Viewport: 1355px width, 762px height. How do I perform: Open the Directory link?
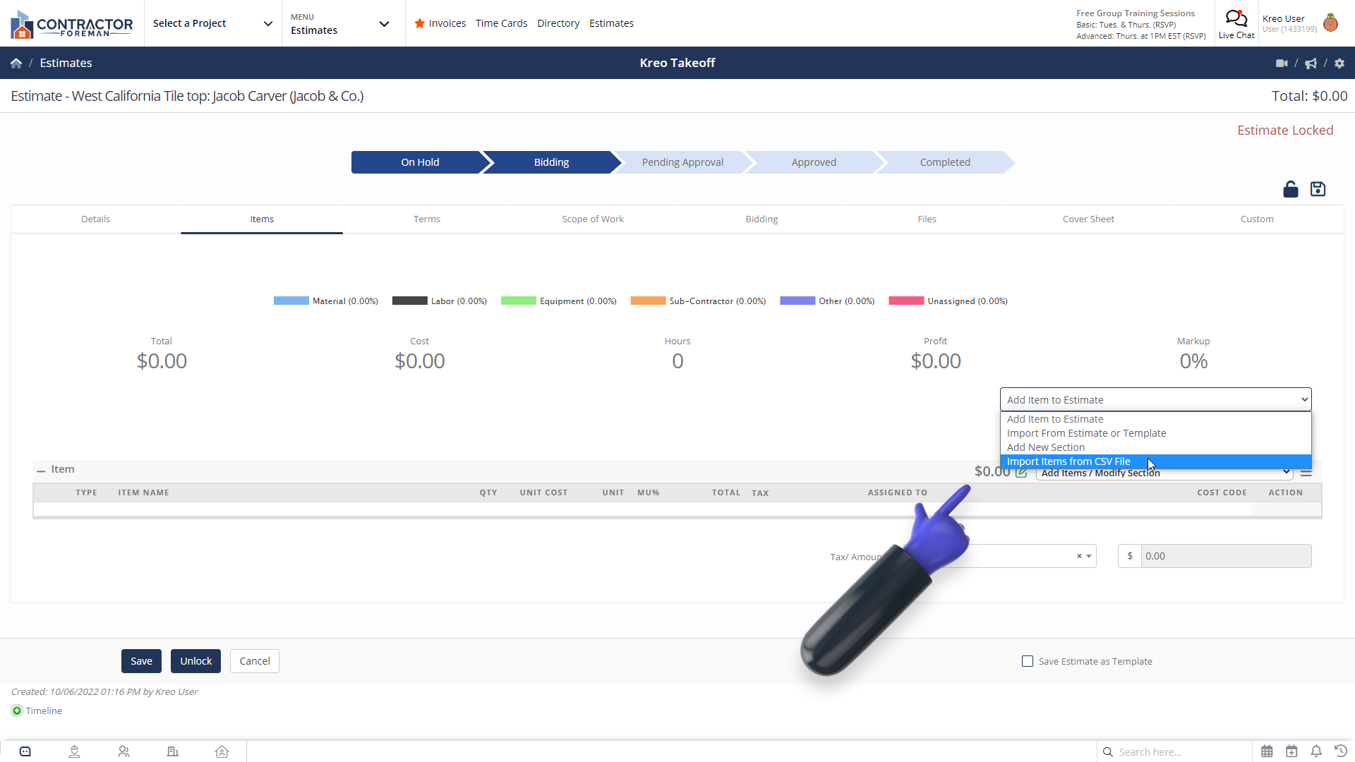558,23
